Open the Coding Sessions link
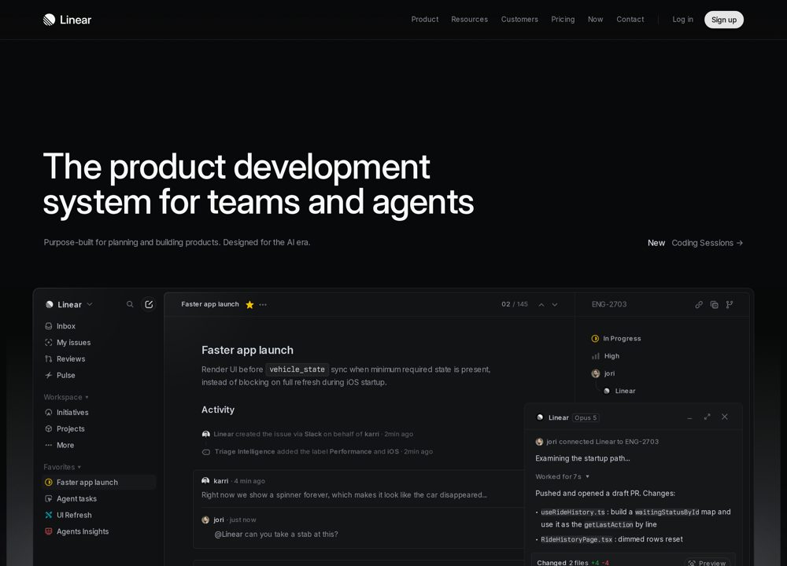Image resolution: width=787 pixels, height=566 pixels. pyautogui.click(x=708, y=243)
